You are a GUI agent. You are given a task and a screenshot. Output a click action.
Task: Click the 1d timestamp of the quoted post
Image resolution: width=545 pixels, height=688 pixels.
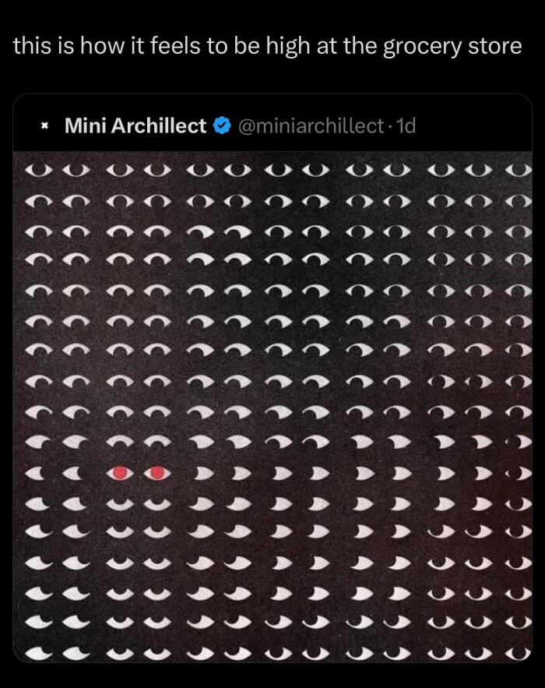406,125
